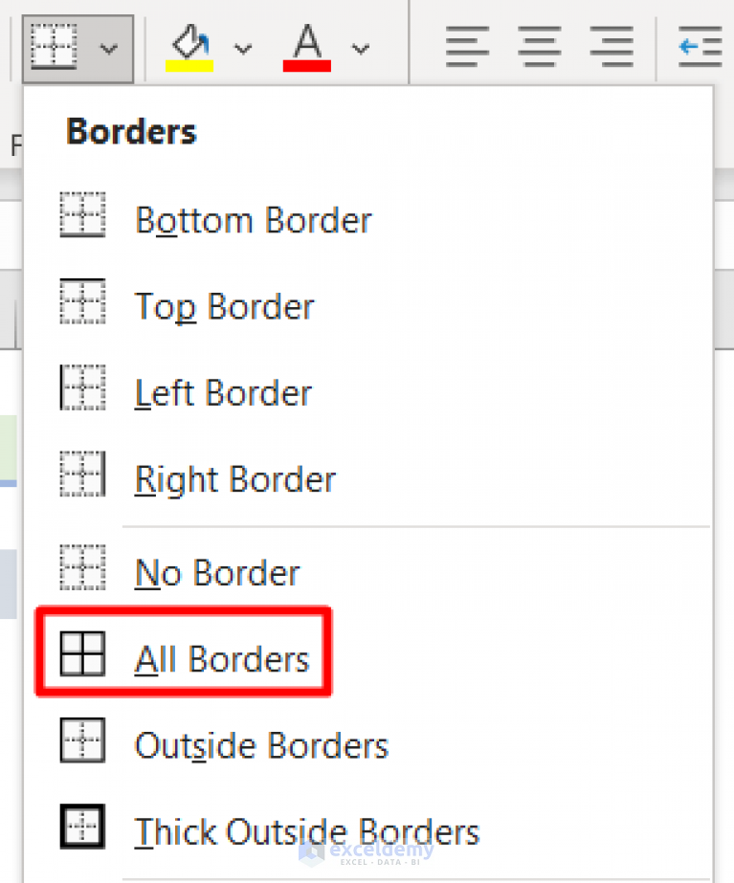Image resolution: width=734 pixels, height=883 pixels.
Task: Align text right
Action: click(x=612, y=47)
